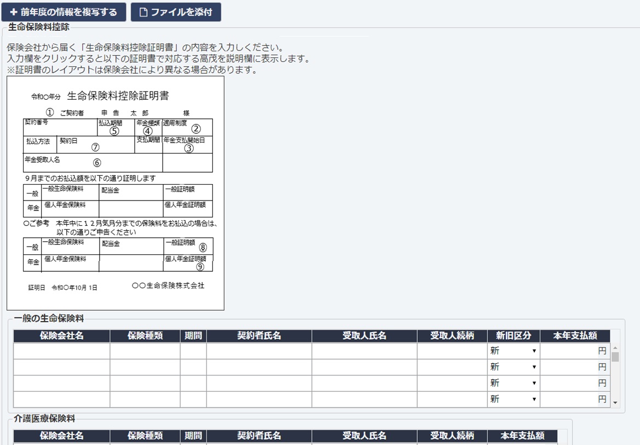Select first row 期間 field in 一般の生命保険料
Viewport: 640px width, 445px height.
pos(193,351)
